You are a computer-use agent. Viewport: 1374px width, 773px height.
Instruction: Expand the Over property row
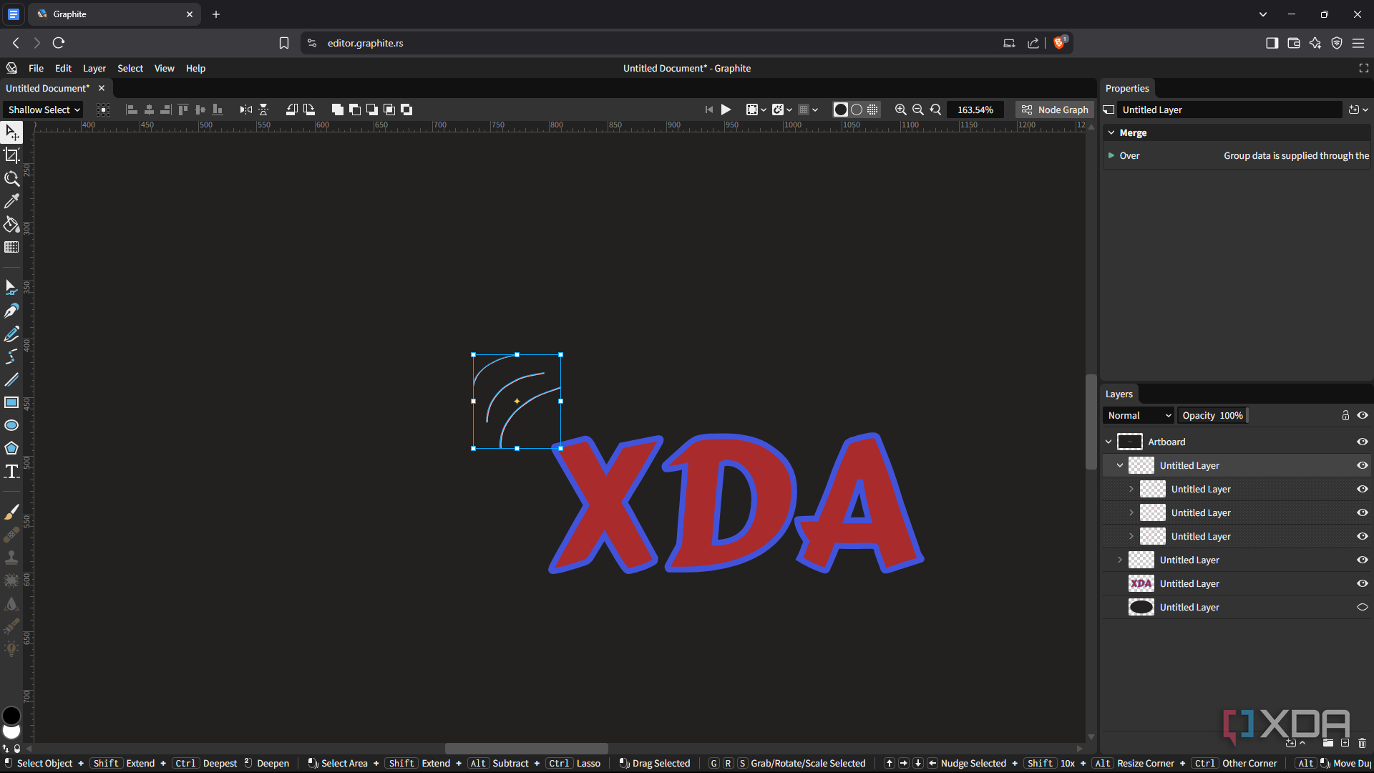[x=1111, y=155]
